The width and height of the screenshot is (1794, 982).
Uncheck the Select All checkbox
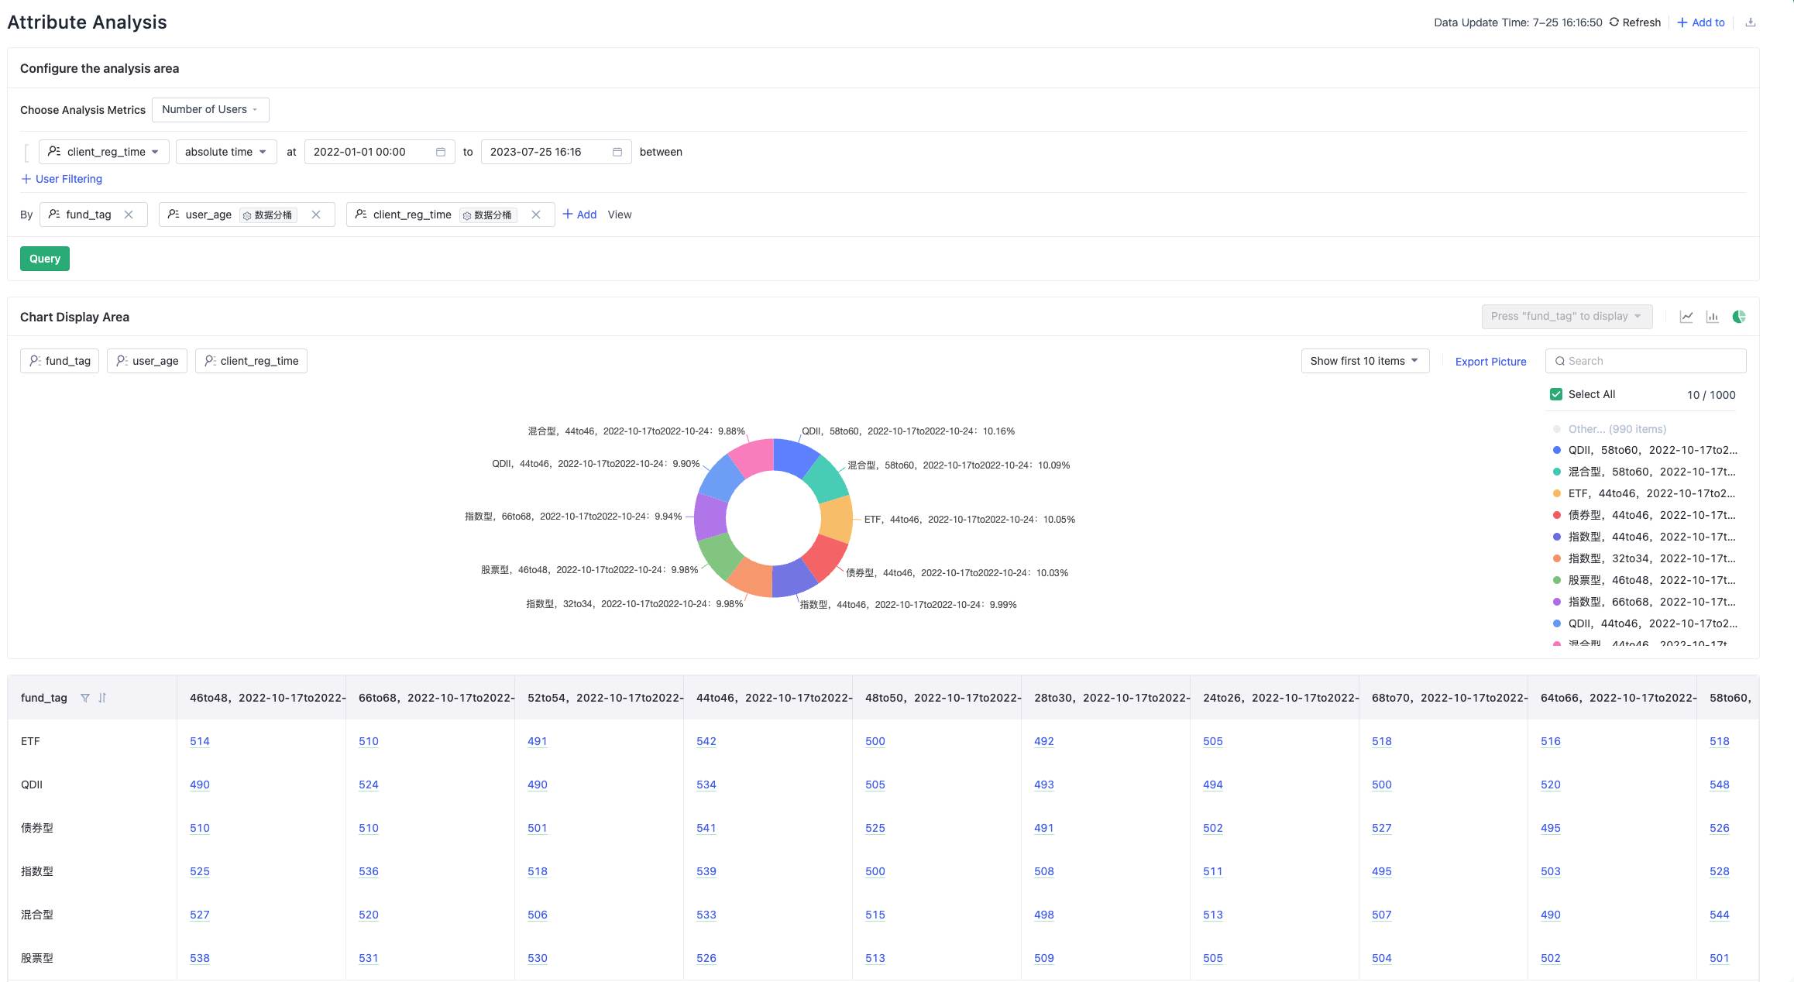click(1555, 394)
